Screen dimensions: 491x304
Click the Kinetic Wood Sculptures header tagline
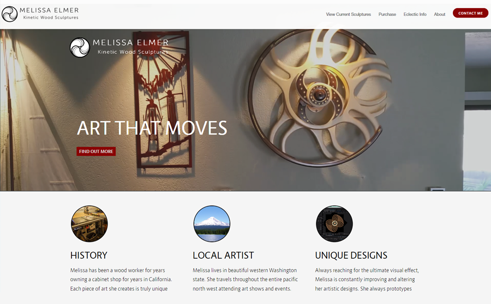(x=51, y=17)
